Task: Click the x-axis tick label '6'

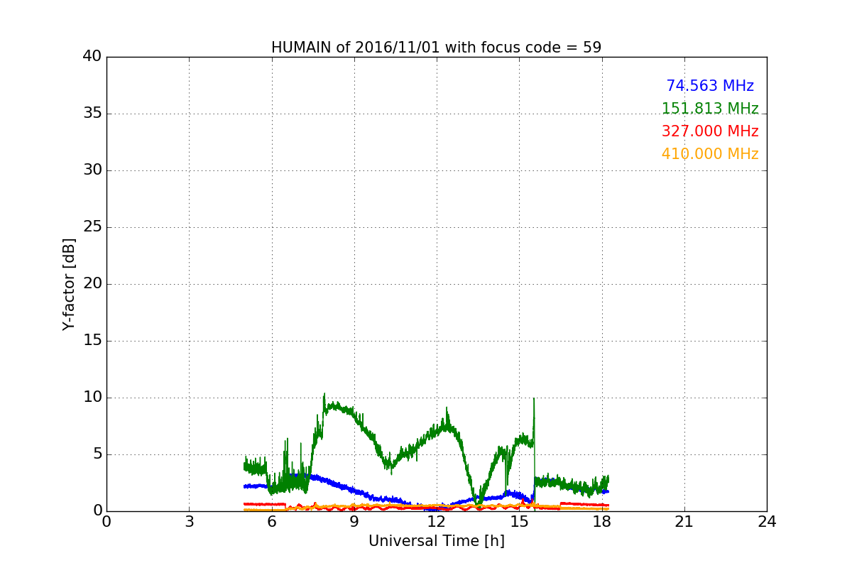Action: pos(271,522)
